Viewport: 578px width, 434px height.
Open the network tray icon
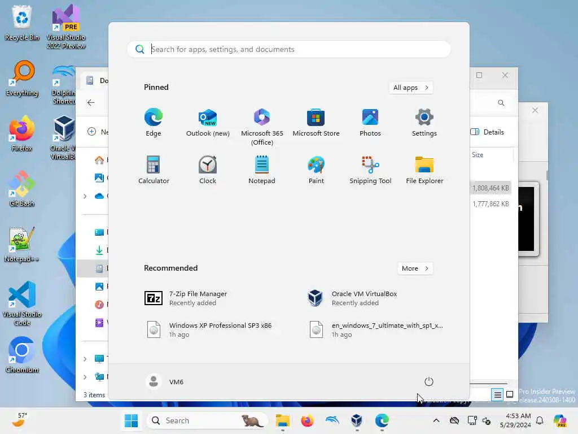(472, 420)
